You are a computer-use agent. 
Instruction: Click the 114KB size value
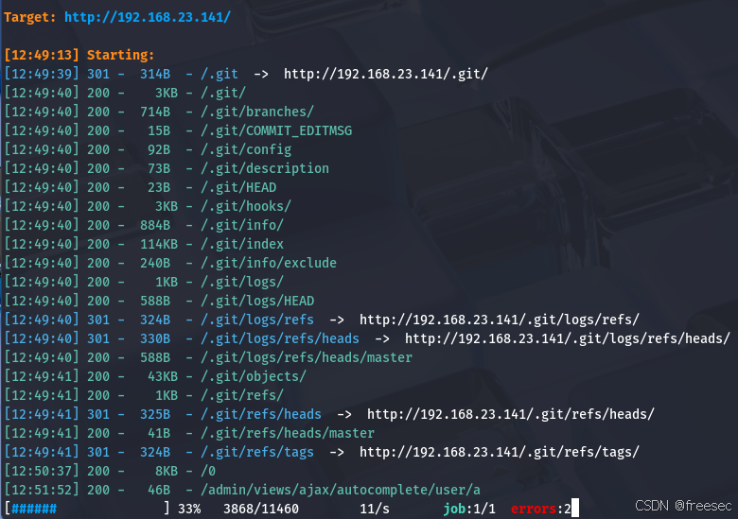[159, 244]
